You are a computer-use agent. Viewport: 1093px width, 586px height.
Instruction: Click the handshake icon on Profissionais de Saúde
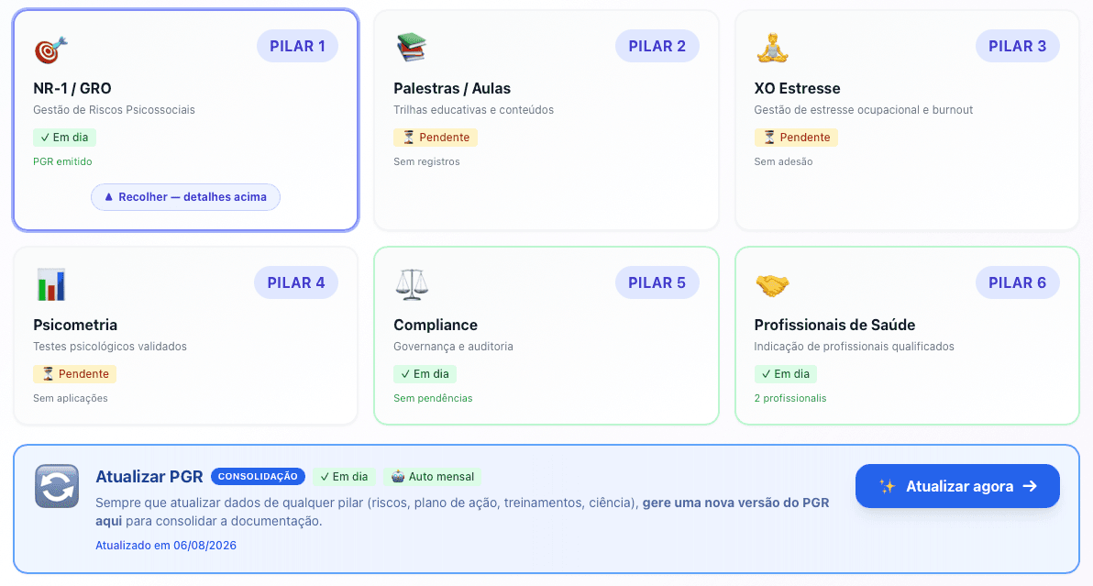[x=772, y=285]
